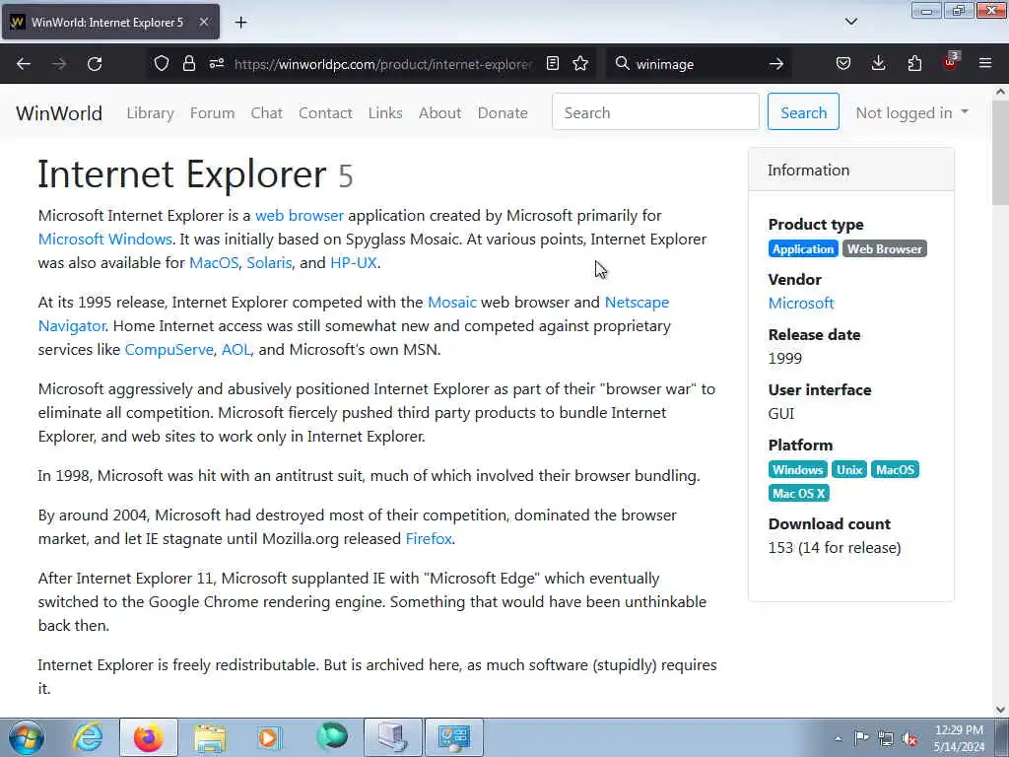Open the Donate menu item
The image size is (1009, 757).
click(x=503, y=113)
